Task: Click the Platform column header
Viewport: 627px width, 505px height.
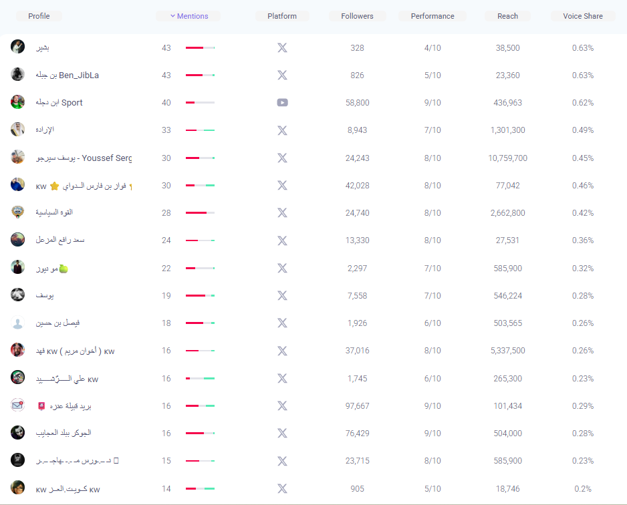Action: (x=282, y=16)
